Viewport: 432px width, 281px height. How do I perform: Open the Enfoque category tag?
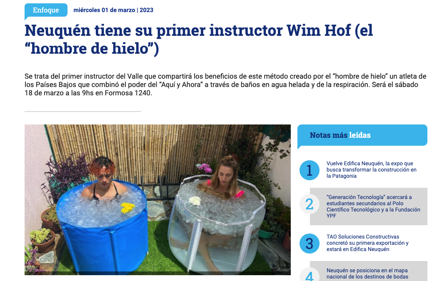pos(46,10)
